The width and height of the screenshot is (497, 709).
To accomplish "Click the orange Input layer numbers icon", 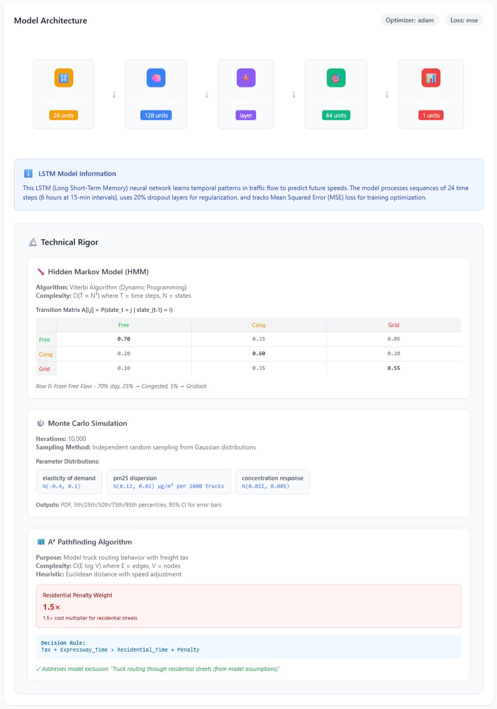I will click(x=64, y=78).
